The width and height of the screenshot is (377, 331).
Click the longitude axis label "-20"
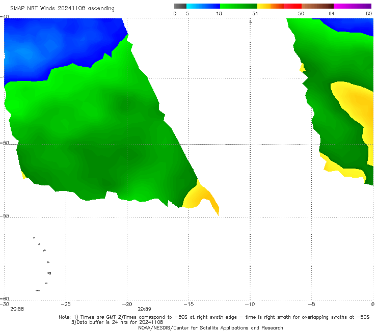(127, 304)
